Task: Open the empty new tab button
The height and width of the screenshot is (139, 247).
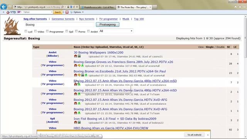Action: coord(154,7)
